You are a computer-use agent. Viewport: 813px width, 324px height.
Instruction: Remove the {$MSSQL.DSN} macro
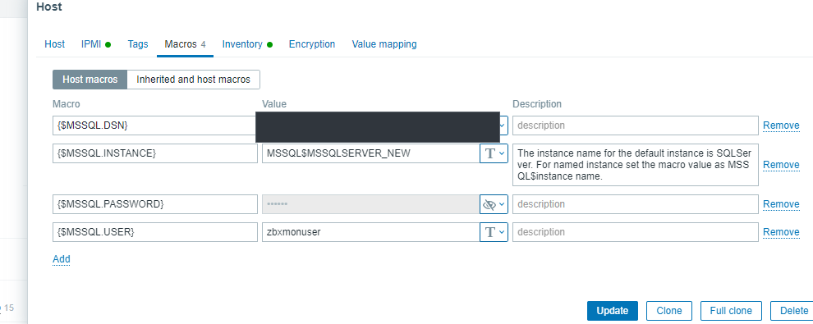(x=781, y=125)
